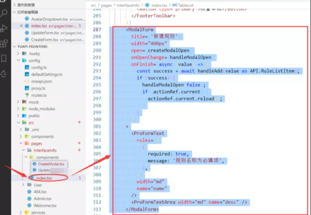Expand the components folder under src
The width and height of the screenshot is (311, 215).
click(x=21, y=136)
